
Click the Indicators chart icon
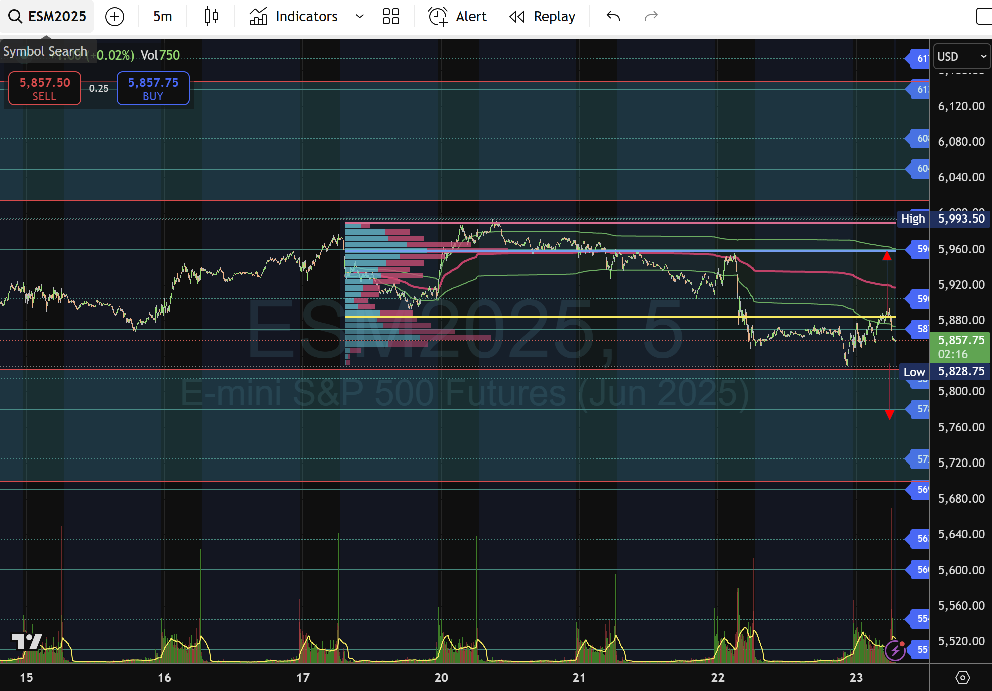click(x=258, y=17)
